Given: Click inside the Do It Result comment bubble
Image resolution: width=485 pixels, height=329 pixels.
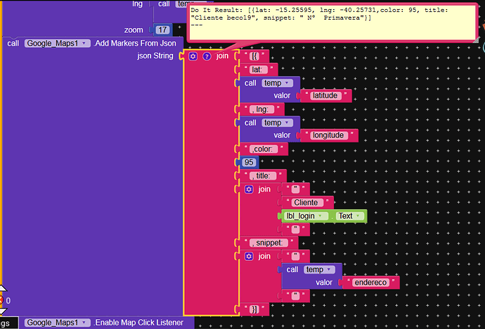Looking at the screenshot, I should pos(332,22).
